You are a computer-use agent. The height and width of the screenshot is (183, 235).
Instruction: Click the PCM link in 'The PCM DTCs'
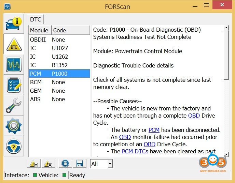[127, 151]
